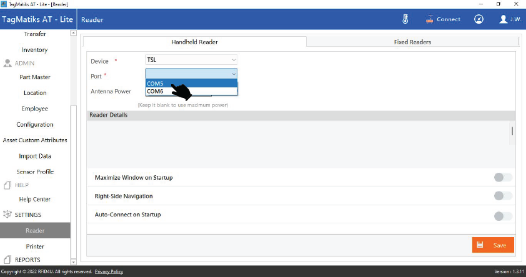526x277 pixels.
Task: Toggle Maximize Window on Startup
Action: coord(502,178)
